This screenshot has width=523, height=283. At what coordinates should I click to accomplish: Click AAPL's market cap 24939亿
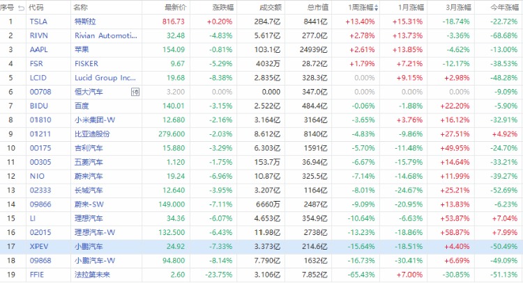[314, 49]
